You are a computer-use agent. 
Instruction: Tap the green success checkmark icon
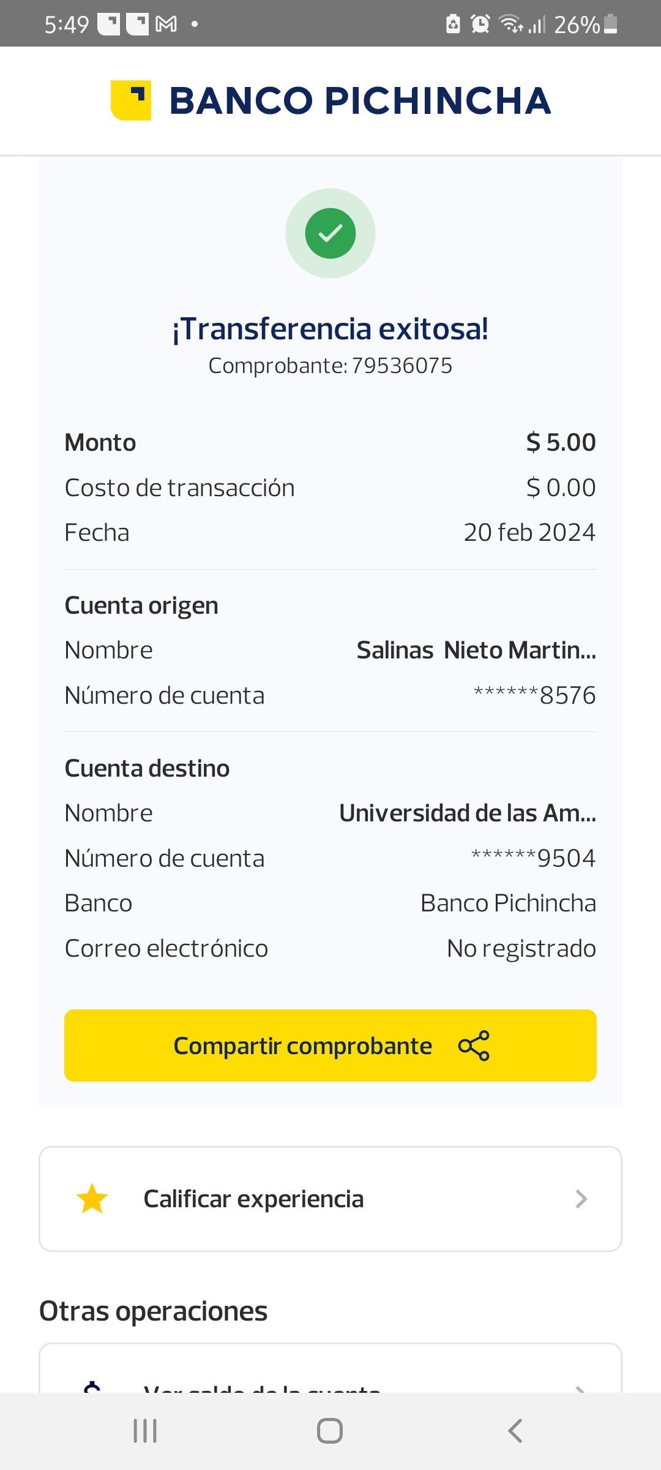click(x=330, y=233)
